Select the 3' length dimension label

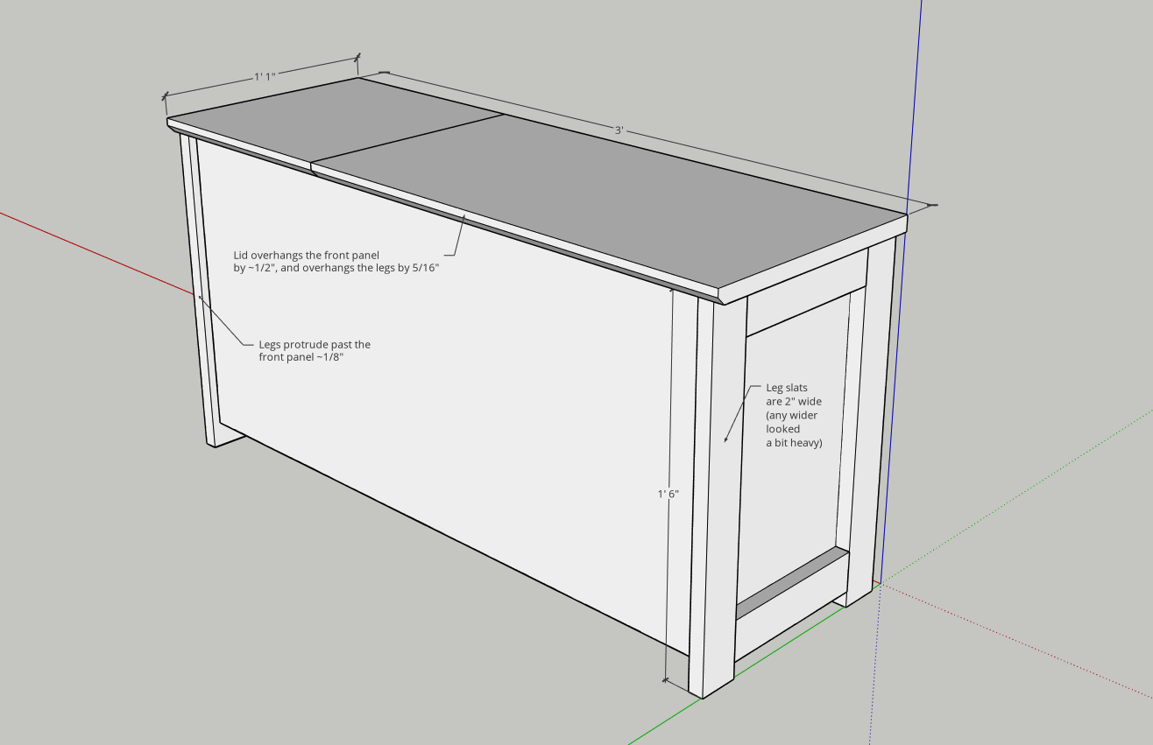tap(619, 130)
